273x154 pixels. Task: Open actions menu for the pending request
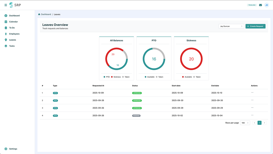(x=252, y=115)
